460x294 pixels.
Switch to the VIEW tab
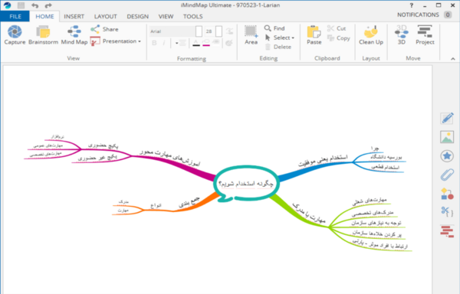click(x=166, y=16)
